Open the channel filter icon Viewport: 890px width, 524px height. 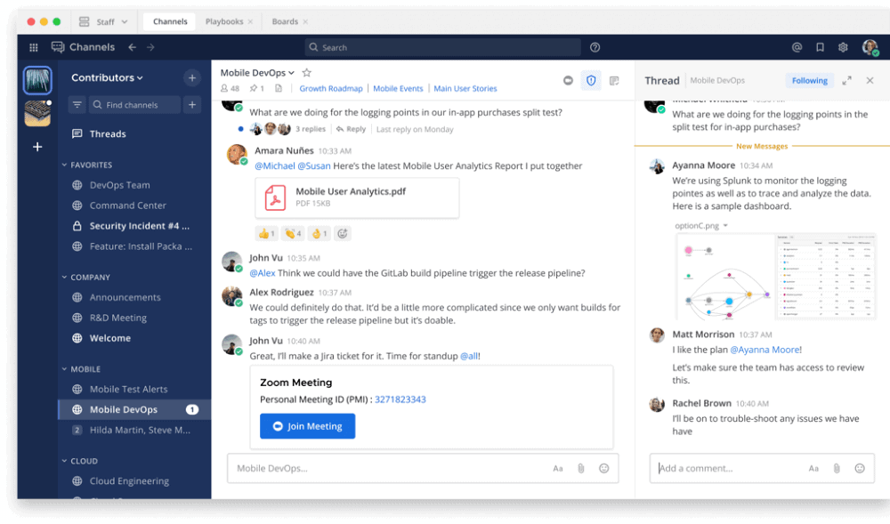coord(77,105)
